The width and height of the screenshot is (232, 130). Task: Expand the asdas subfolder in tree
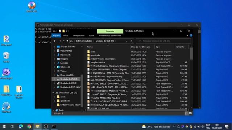[x=54, y=97]
